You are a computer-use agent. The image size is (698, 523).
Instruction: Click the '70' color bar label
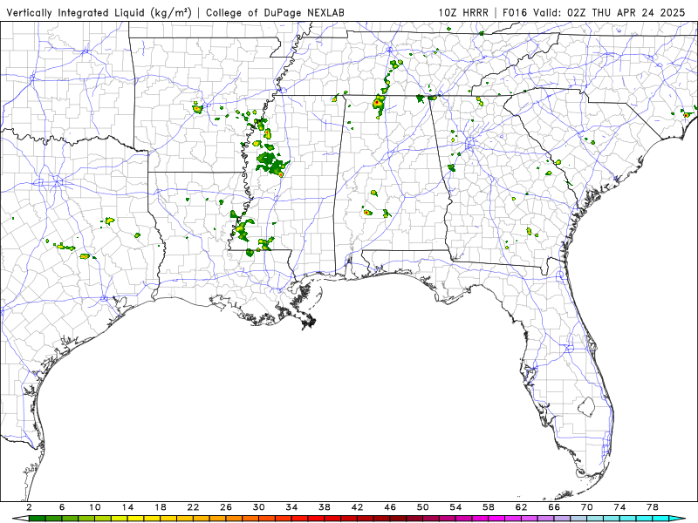point(586,507)
